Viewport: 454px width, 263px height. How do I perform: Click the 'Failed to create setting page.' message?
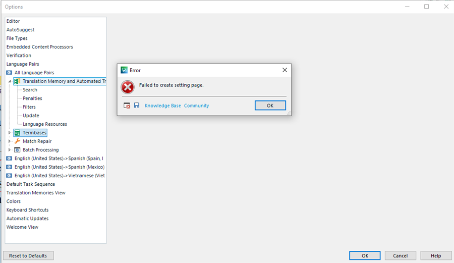(172, 85)
